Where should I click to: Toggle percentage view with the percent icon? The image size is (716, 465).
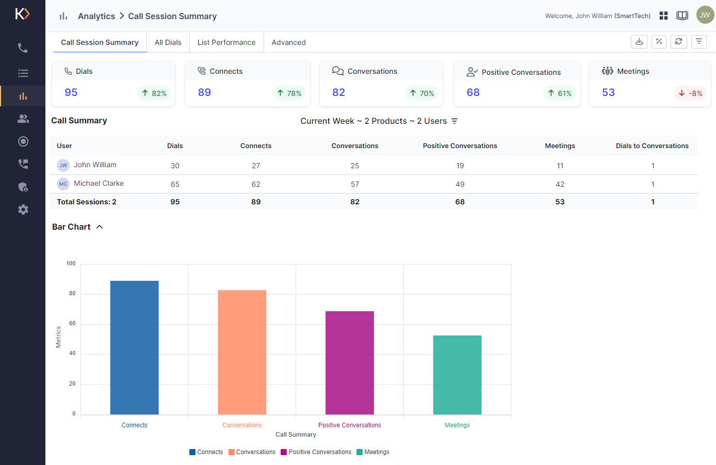[659, 41]
